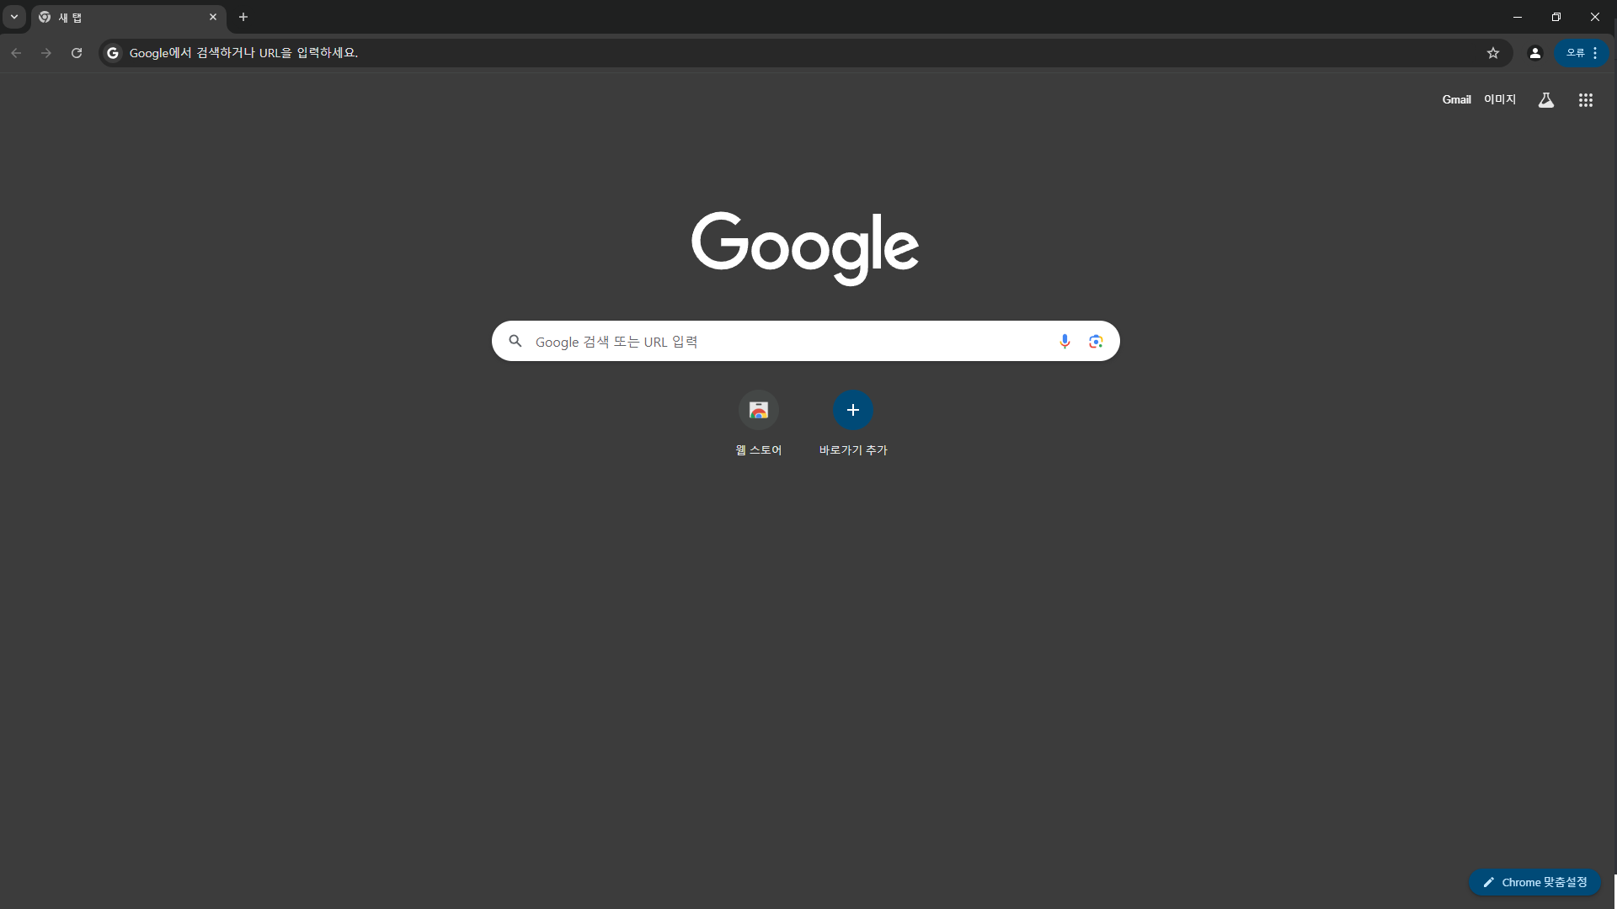Reload the current page
Image resolution: width=1617 pixels, height=909 pixels.
[x=77, y=53]
